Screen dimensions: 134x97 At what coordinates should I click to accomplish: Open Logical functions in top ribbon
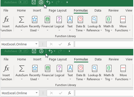click(59, 24)
